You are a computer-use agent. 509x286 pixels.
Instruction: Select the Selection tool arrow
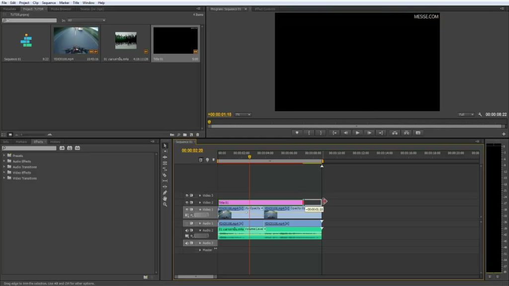tap(165, 145)
